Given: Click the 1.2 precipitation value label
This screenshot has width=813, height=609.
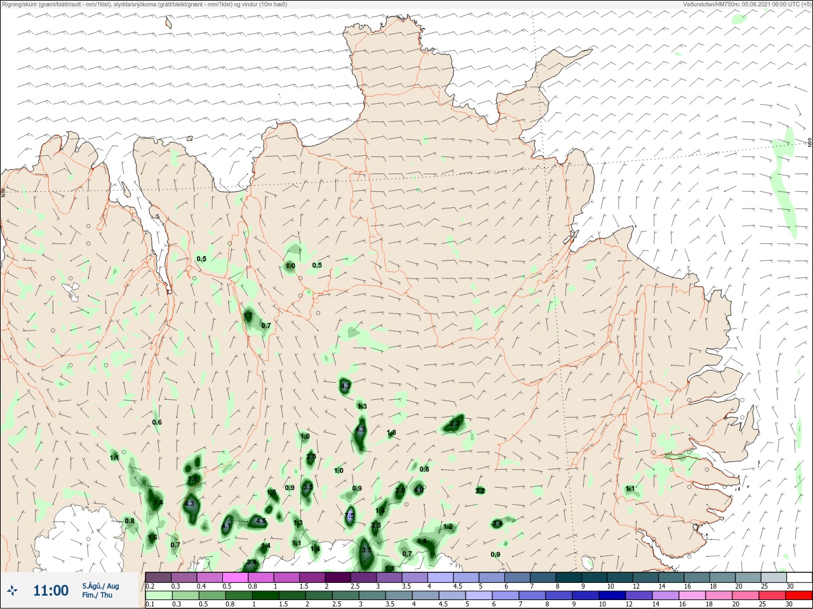Looking at the screenshot, I should pyautogui.click(x=448, y=526).
